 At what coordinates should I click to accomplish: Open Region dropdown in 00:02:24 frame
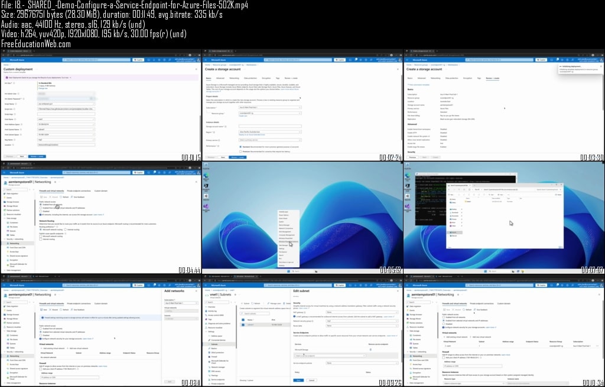[x=269, y=132]
